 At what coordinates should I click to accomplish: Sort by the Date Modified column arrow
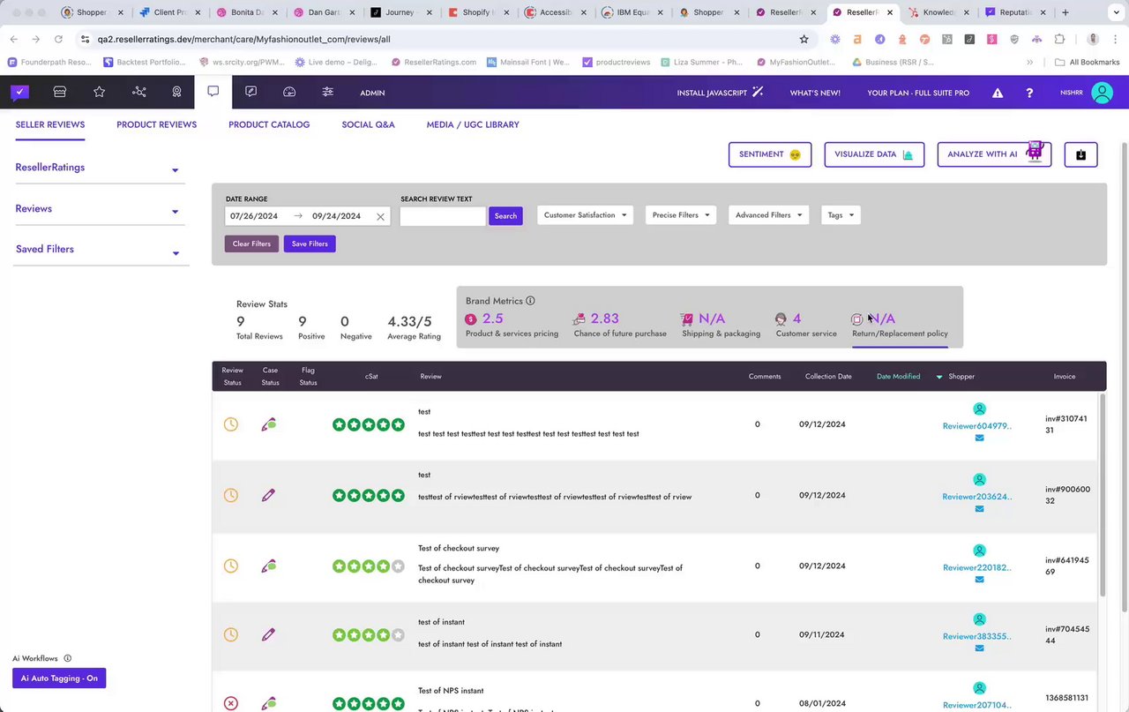click(x=938, y=377)
